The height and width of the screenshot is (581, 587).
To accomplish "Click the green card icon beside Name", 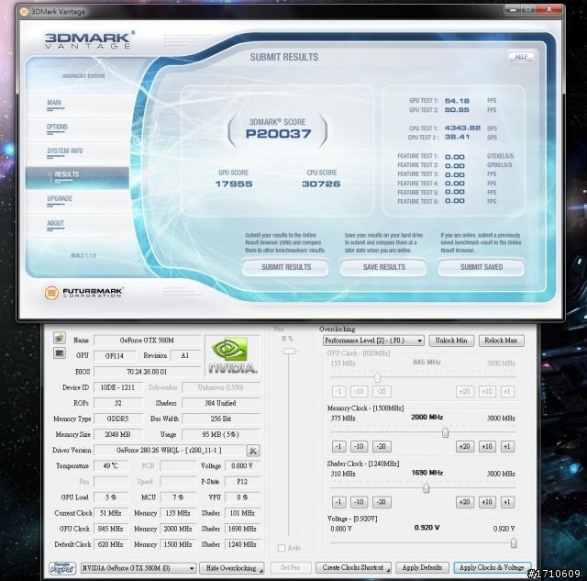I will click(x=59, y=338).
